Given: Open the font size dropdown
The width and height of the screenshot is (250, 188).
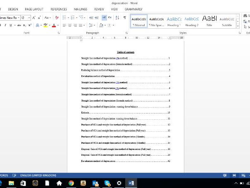Looking at the screenshot, I should click(x=29, y=18).
